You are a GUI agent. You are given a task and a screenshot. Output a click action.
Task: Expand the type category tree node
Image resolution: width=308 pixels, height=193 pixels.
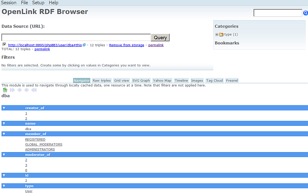point(217,35)
